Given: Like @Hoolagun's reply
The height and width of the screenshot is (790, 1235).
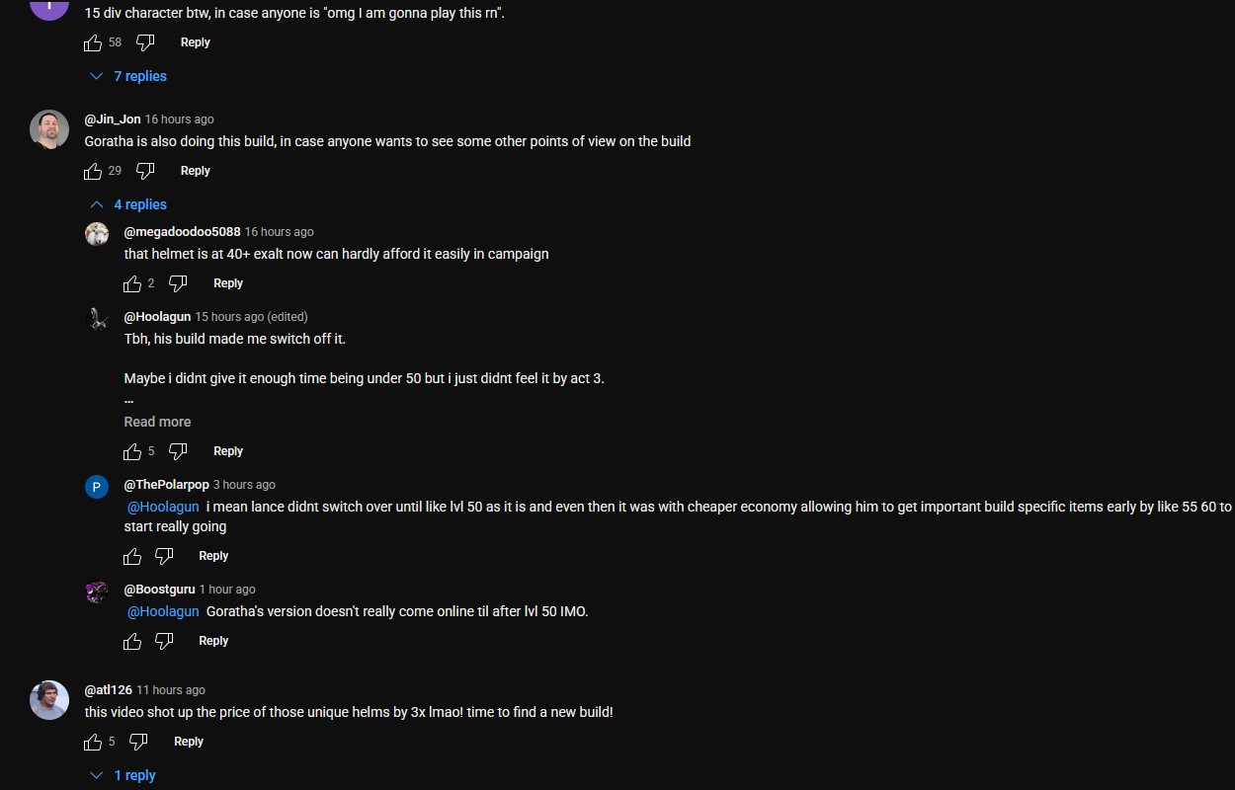Looking at the screenshot, I should tap(132, 451).
